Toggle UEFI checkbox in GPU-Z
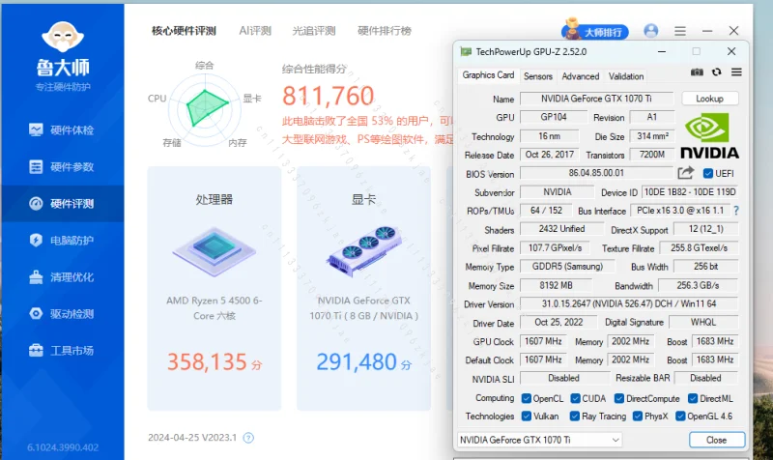773x460 pixels. tap(708, 174)
